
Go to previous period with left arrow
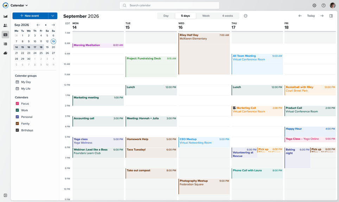[300, 16]
